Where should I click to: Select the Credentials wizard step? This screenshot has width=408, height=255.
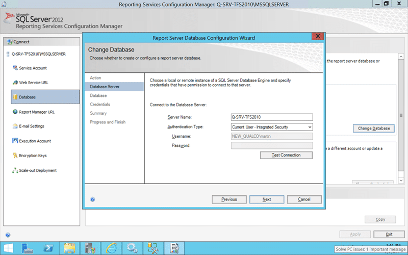point(100,105)
